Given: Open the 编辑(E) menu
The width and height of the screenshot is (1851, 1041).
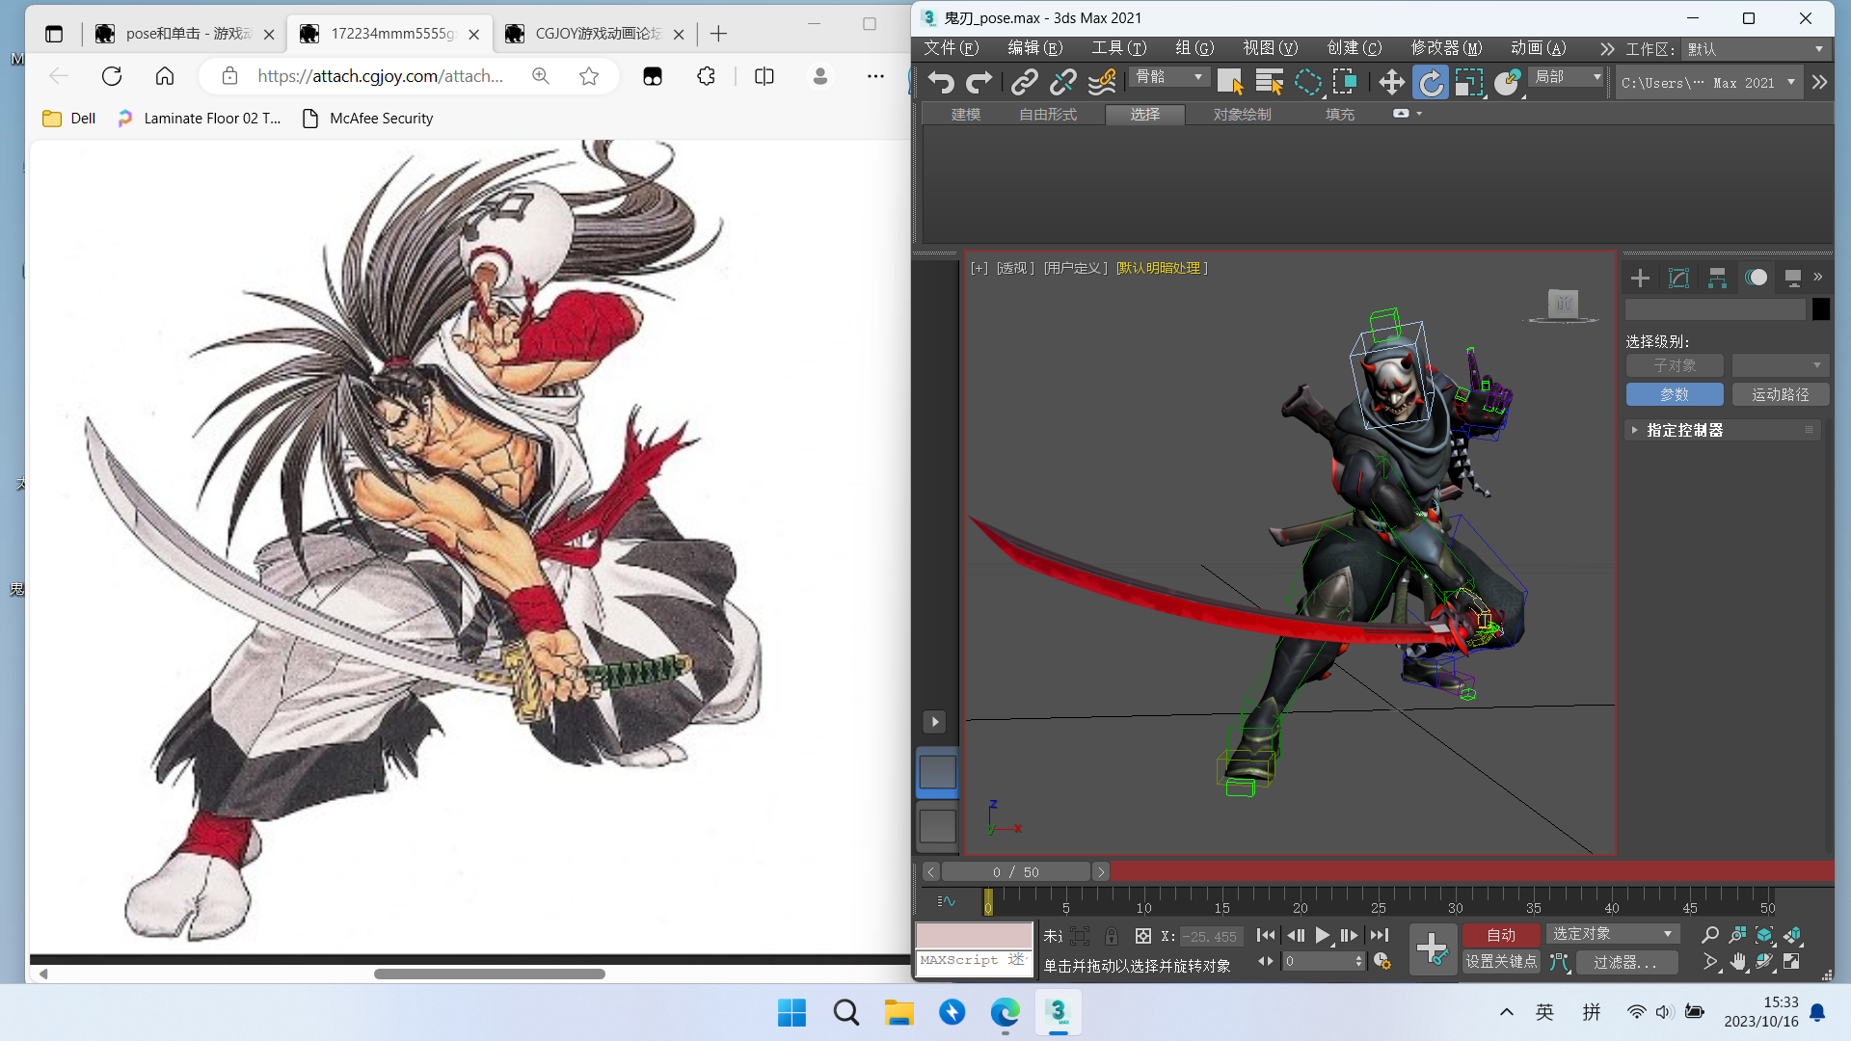Looking at the screenshot, I should click(x=1034, y=48).
